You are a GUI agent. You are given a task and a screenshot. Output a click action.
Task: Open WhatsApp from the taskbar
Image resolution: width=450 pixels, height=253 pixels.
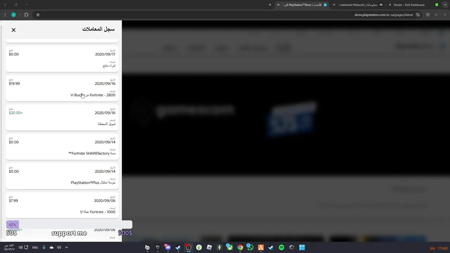250,247
